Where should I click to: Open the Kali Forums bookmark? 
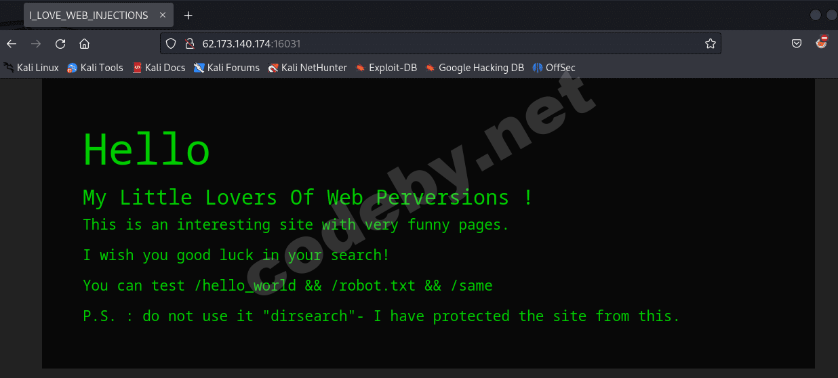[x=226, y=68]
